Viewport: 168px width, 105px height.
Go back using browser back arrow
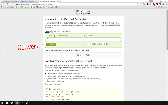[x=2, y=4]
